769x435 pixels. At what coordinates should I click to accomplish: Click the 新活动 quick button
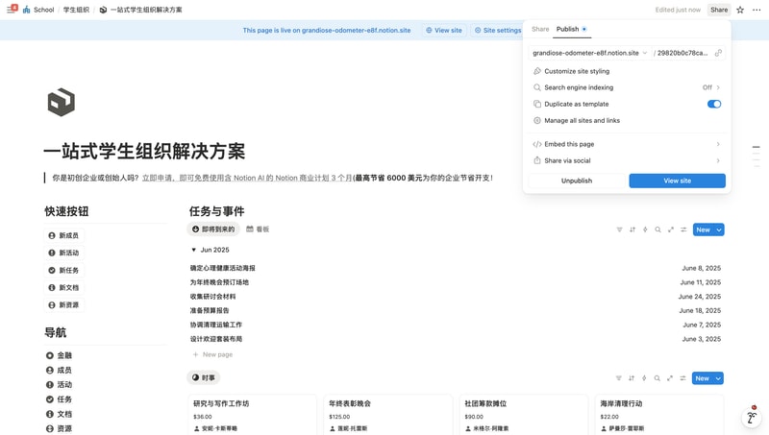pos(64,253)
